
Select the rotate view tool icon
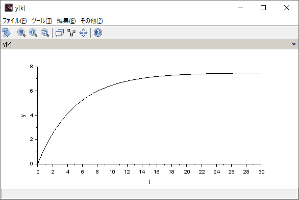click(7, 33)
